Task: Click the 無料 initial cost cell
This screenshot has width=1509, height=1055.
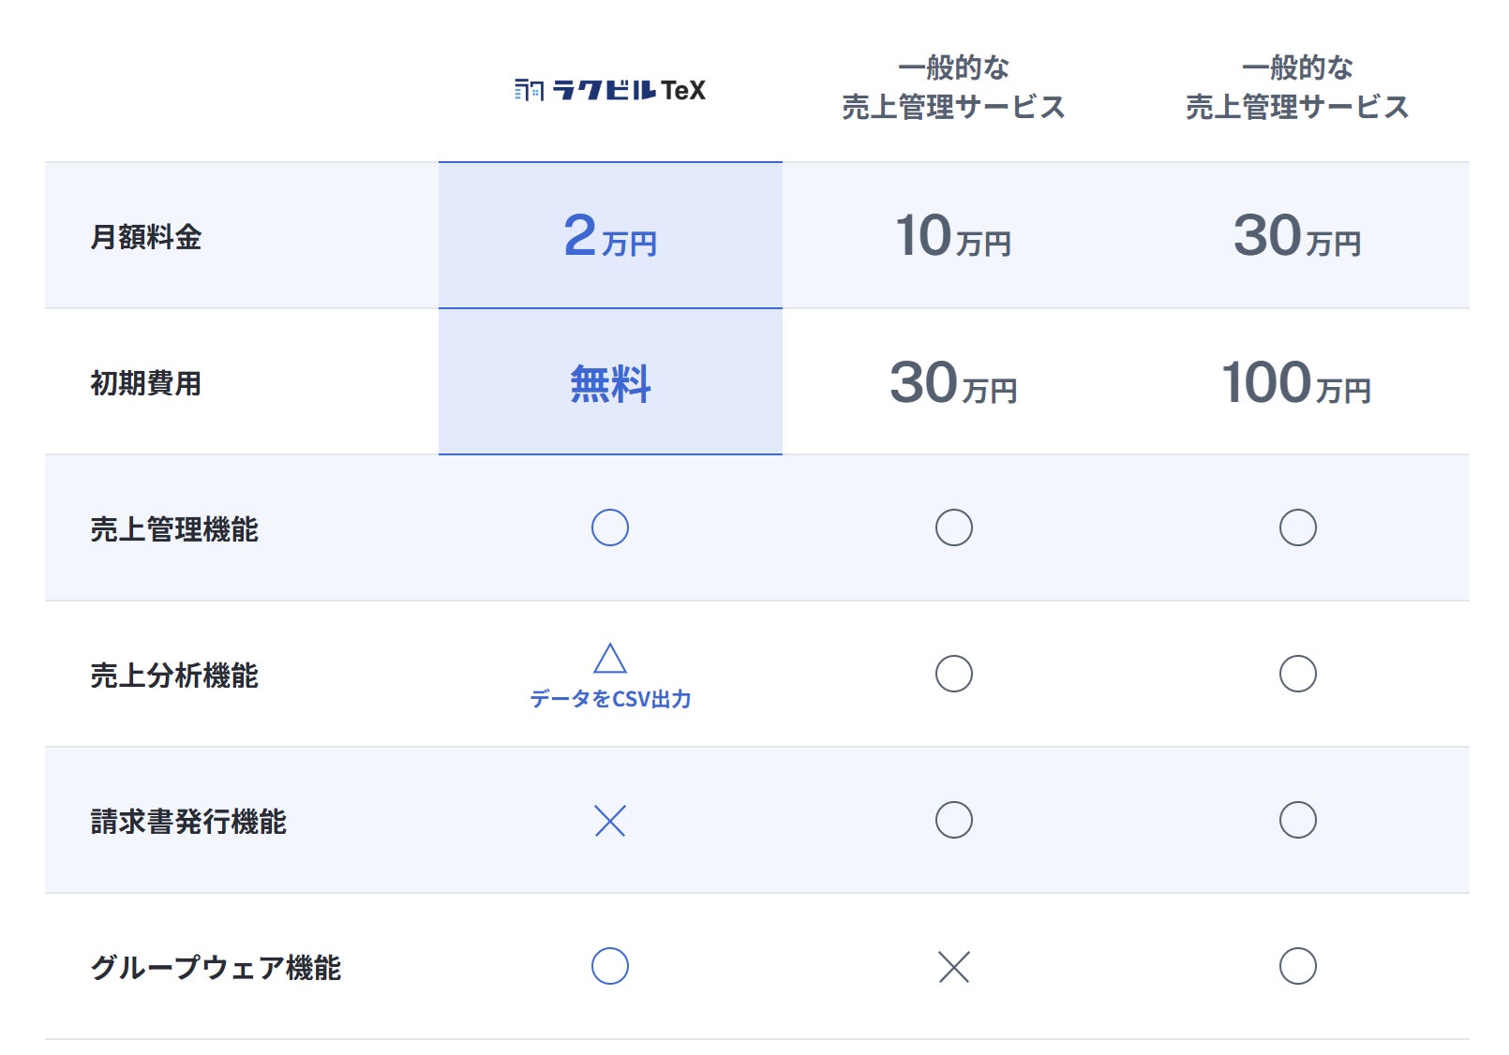Action: [610, 383]
